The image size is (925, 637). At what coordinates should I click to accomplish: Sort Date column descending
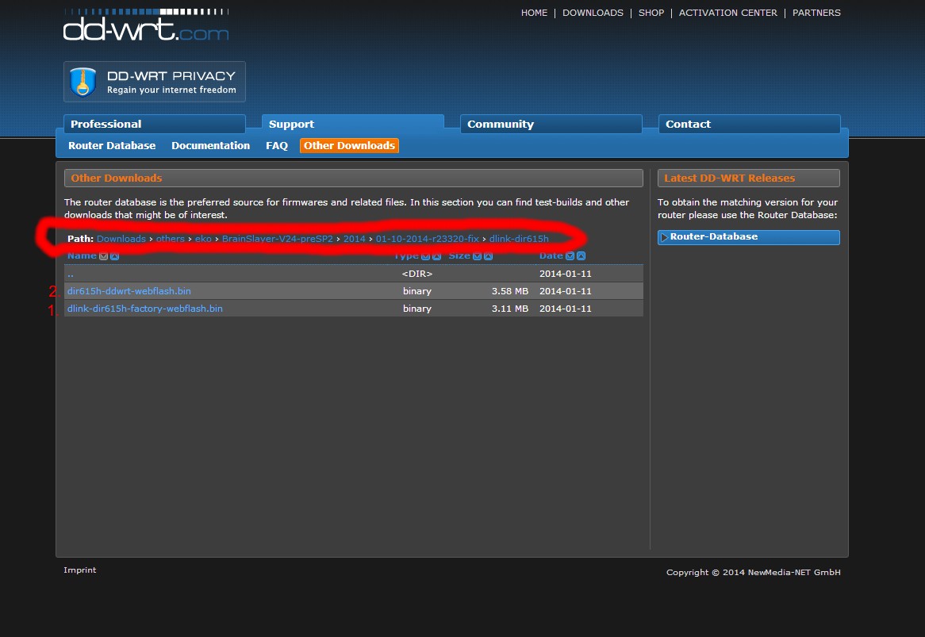tap(570, 256)
